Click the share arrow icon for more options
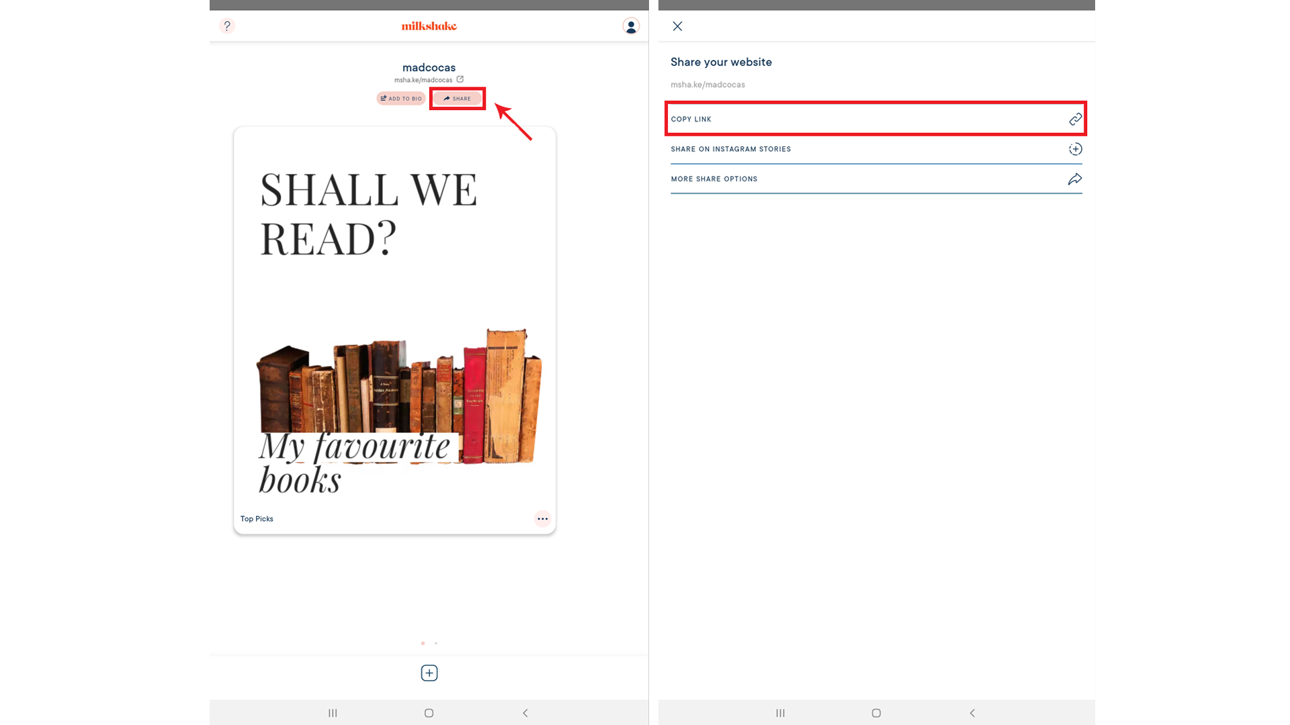The image size is (1290, 725). click(1075, 179)
